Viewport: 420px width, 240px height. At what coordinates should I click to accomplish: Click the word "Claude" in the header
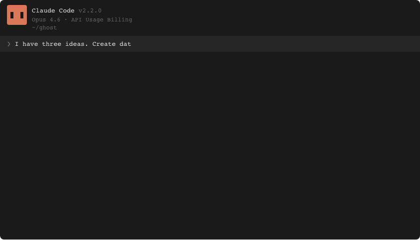click(43, 10)
